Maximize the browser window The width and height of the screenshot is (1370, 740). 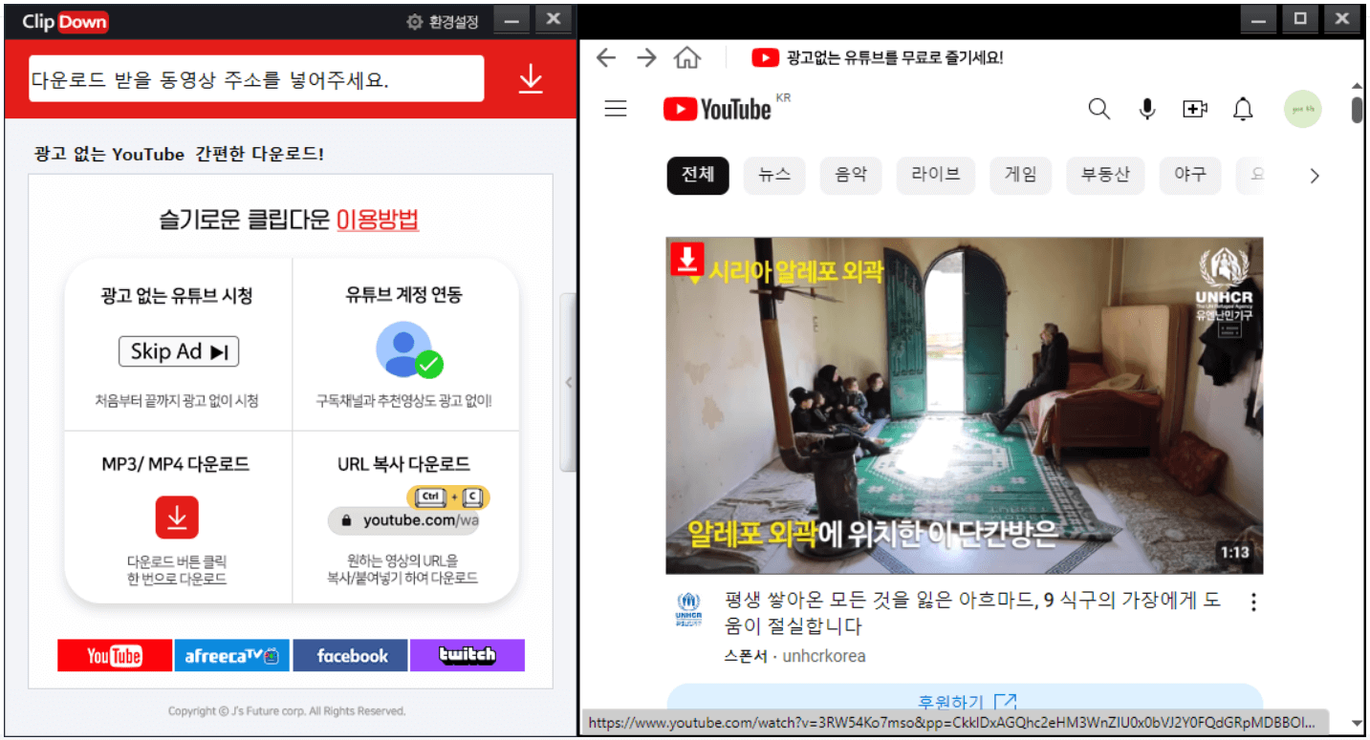(1300, 19)
